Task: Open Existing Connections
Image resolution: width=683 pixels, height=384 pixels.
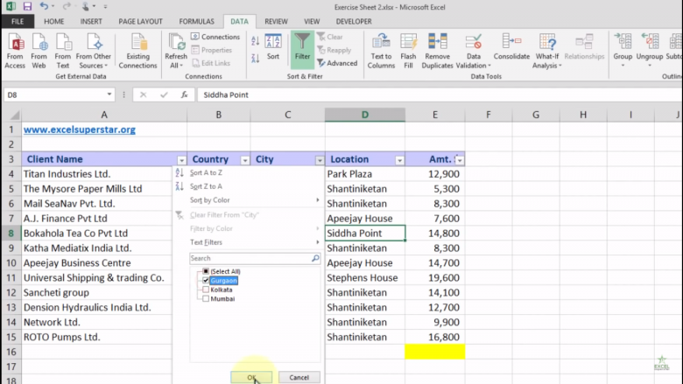Action: (x=137, y=51)
